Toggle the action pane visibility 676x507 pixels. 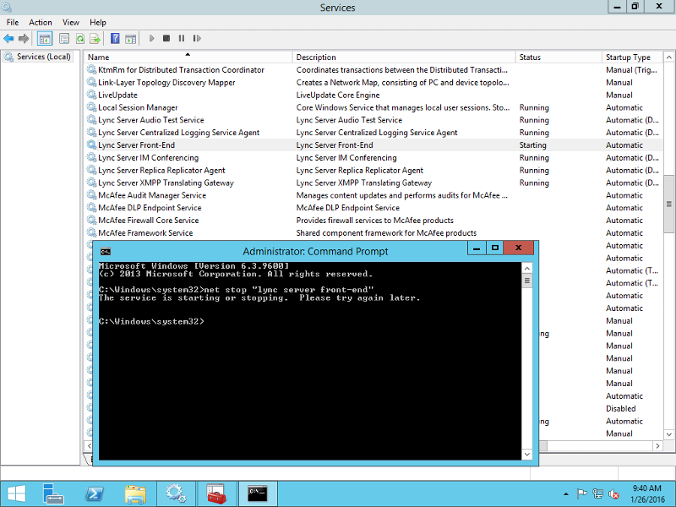coord(132,38)
